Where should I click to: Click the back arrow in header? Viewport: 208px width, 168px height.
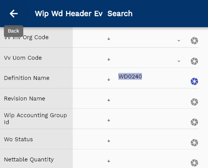14,14
